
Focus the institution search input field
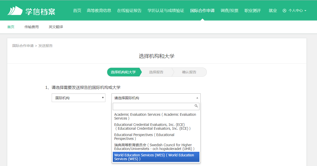pos(156,106)
